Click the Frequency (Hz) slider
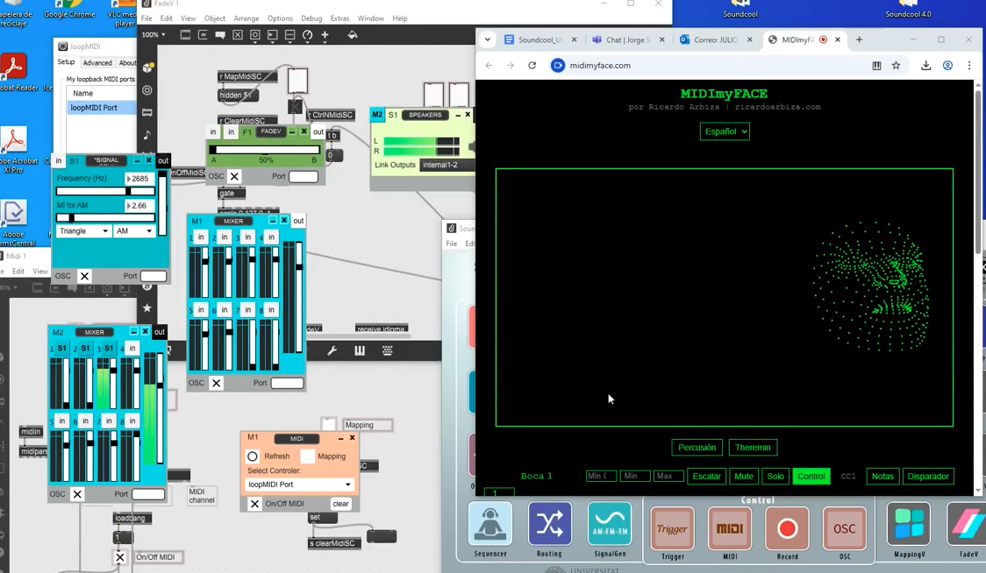The image size is (986, 573). (105, 191)
